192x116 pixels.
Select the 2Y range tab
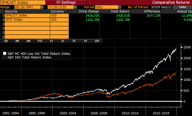pyautogui.click(x=63, y=41)
